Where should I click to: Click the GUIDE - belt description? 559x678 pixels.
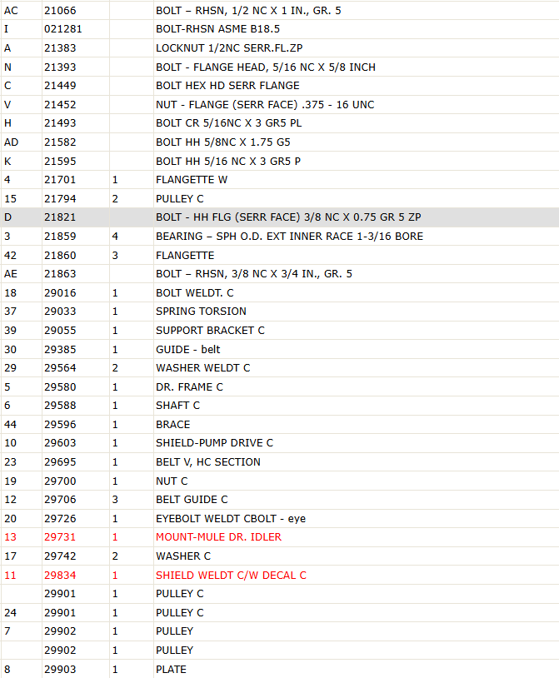(188, 349)
